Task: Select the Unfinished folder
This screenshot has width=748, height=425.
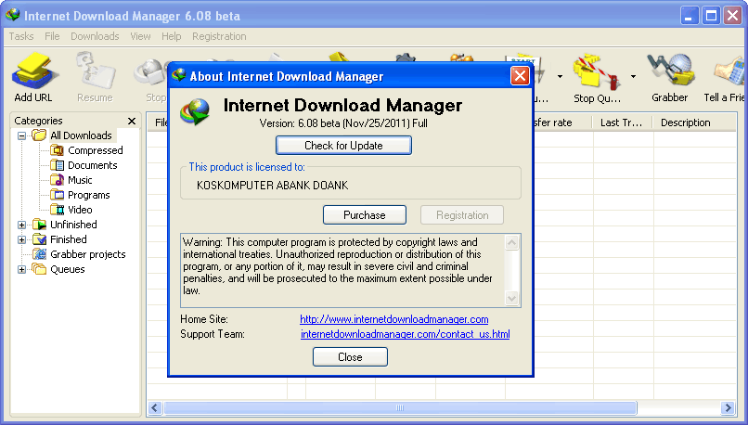Action: coord(73,225)
